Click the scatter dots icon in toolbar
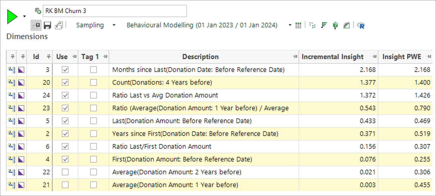The image size is (436, 196). [x=312, y=26]
